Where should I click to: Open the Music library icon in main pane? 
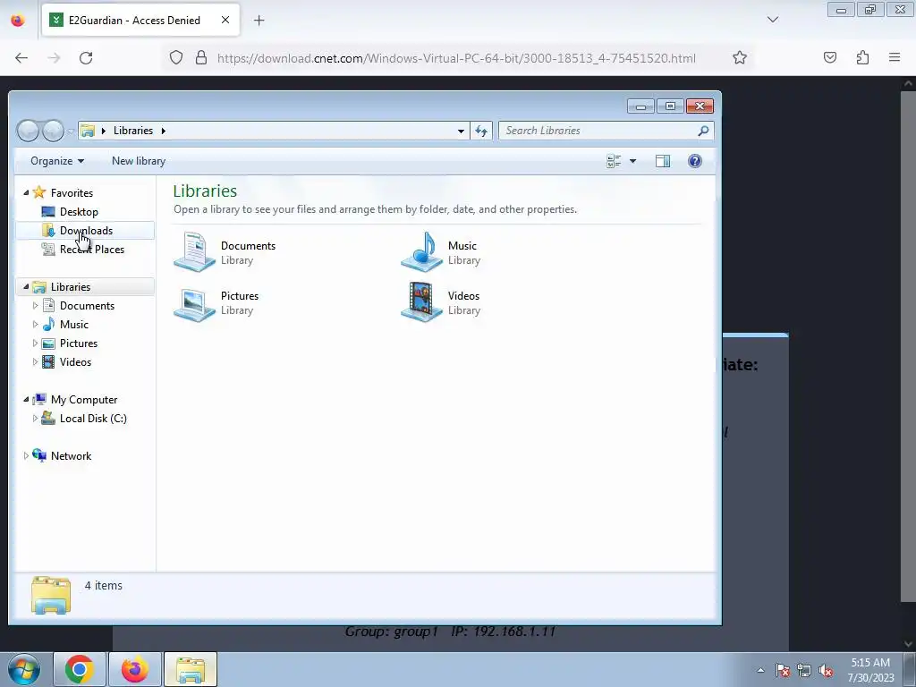tap(421, 252)
